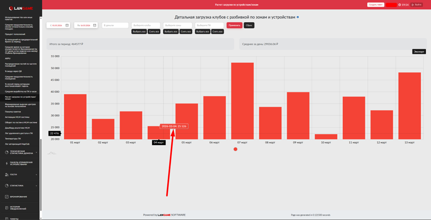Open calendar icon in end date field
431x220 pixels.
point(95,26)
